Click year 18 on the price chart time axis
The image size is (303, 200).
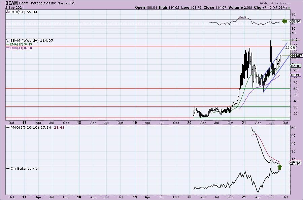[79, 123]
